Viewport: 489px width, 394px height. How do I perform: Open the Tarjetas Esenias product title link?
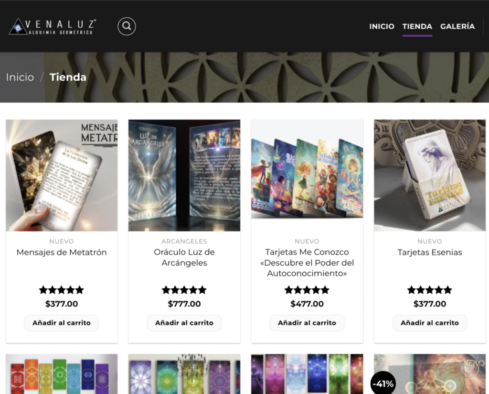click(x=430, y=252)
